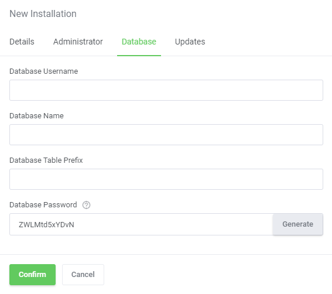Screen dimensions: 332x294
Task: Go to the Updates tab
Action: click(x=190, y=42)
